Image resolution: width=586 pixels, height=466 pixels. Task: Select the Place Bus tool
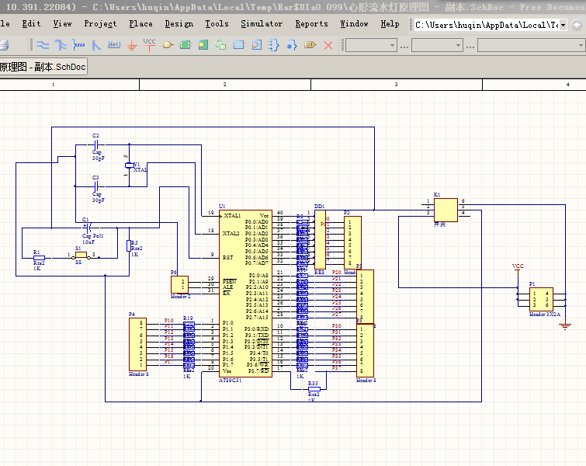click(61, 45)
